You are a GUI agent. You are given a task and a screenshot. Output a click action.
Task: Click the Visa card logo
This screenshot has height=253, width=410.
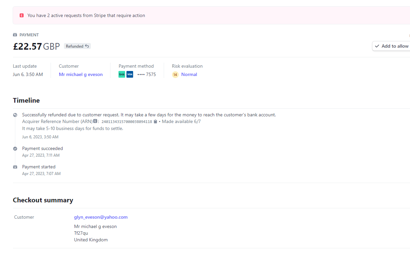click(x=130, y=74)
